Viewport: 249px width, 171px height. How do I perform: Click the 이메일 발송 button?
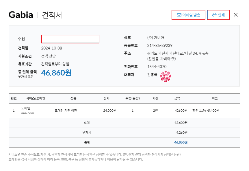(x=188, y=15)
